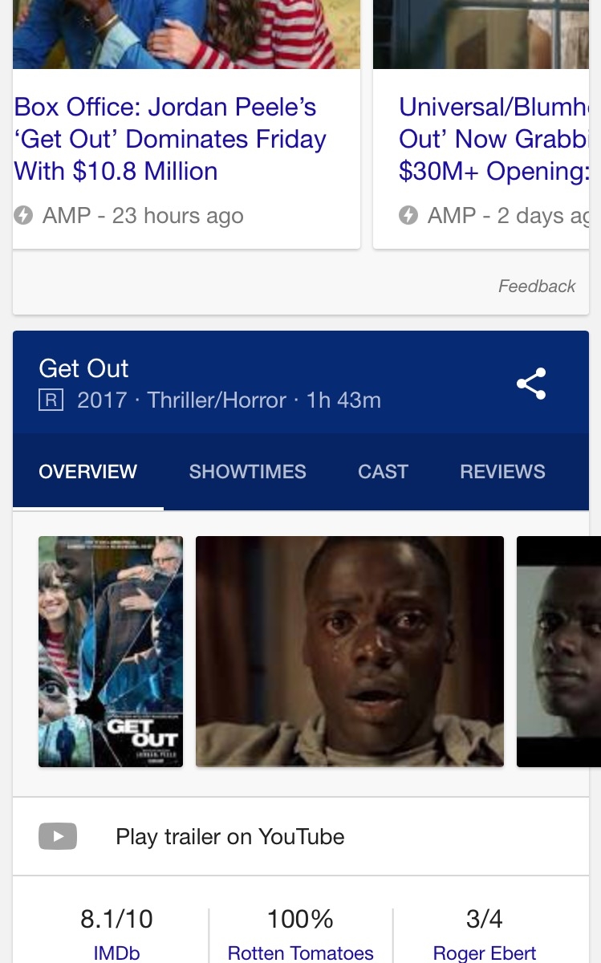Tap the 8.1/10 rating value

coord(116,918)
